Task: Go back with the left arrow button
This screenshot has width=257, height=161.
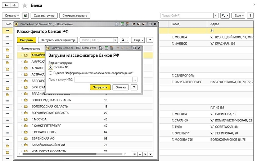Action: tap(6, 5)
